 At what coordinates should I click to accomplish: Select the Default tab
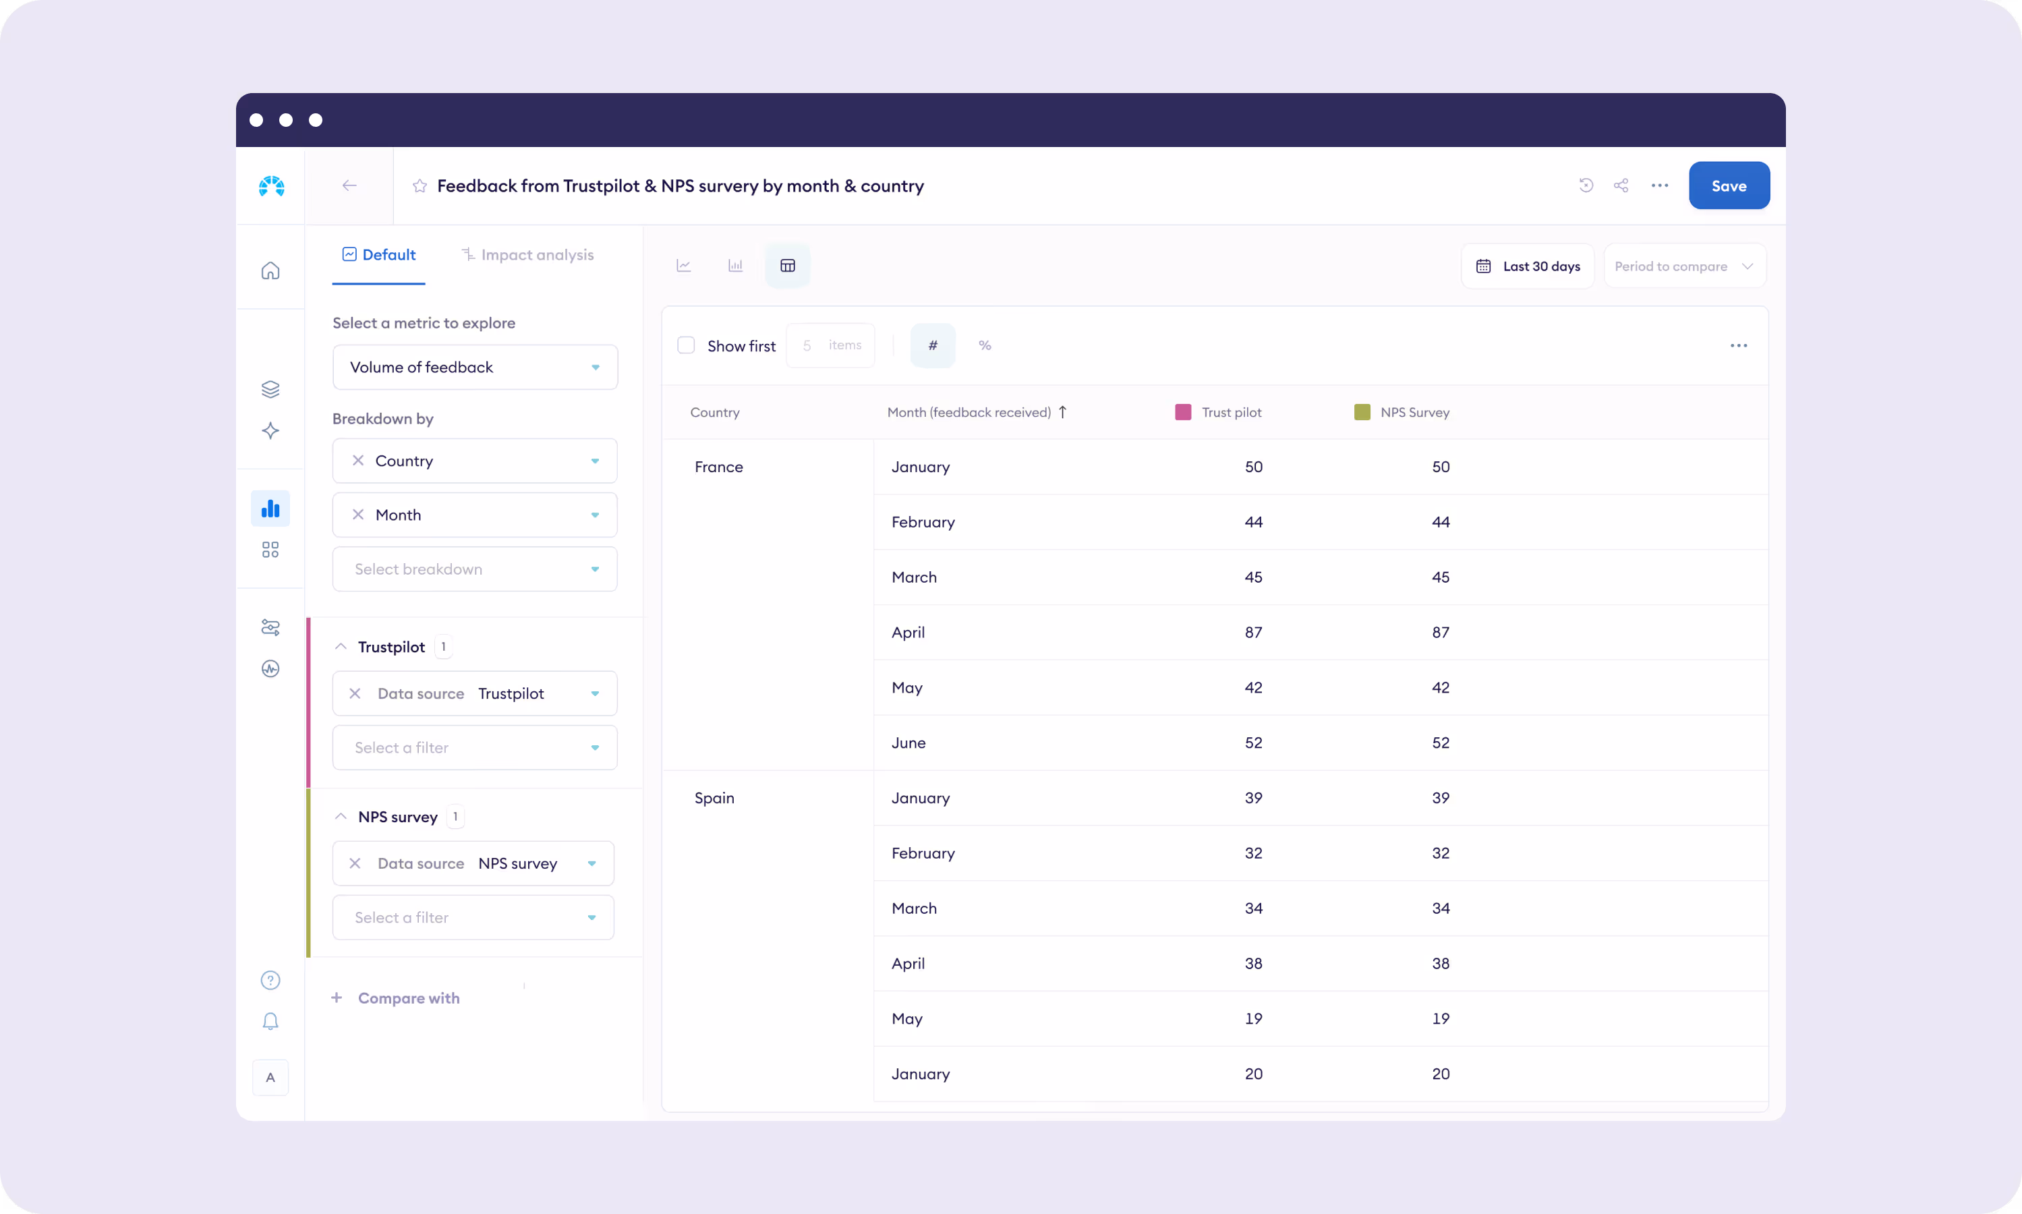pos(379,255)
